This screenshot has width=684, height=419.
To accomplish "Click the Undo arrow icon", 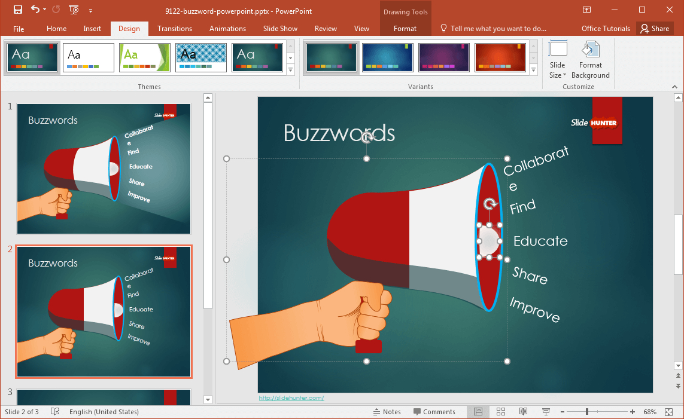I will tap(35, 10).
